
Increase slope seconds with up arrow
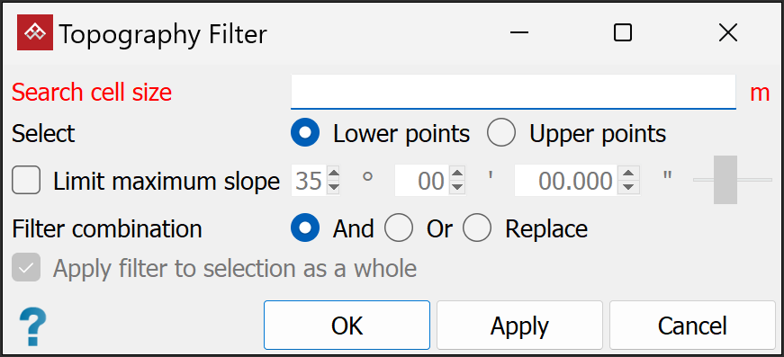click(631, 174)
